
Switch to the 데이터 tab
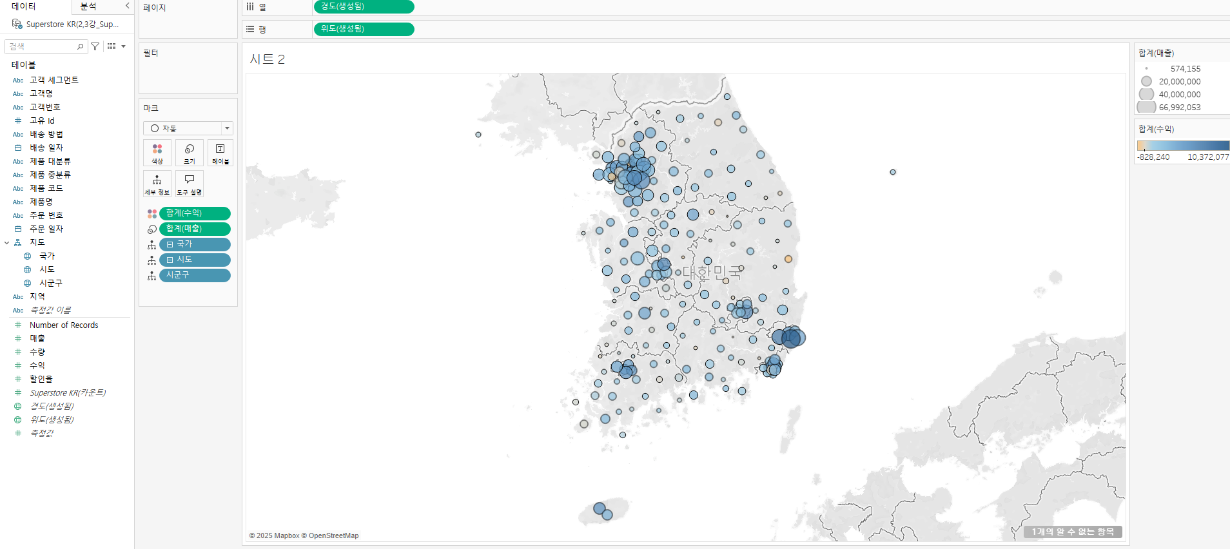(x=24, y=6)
